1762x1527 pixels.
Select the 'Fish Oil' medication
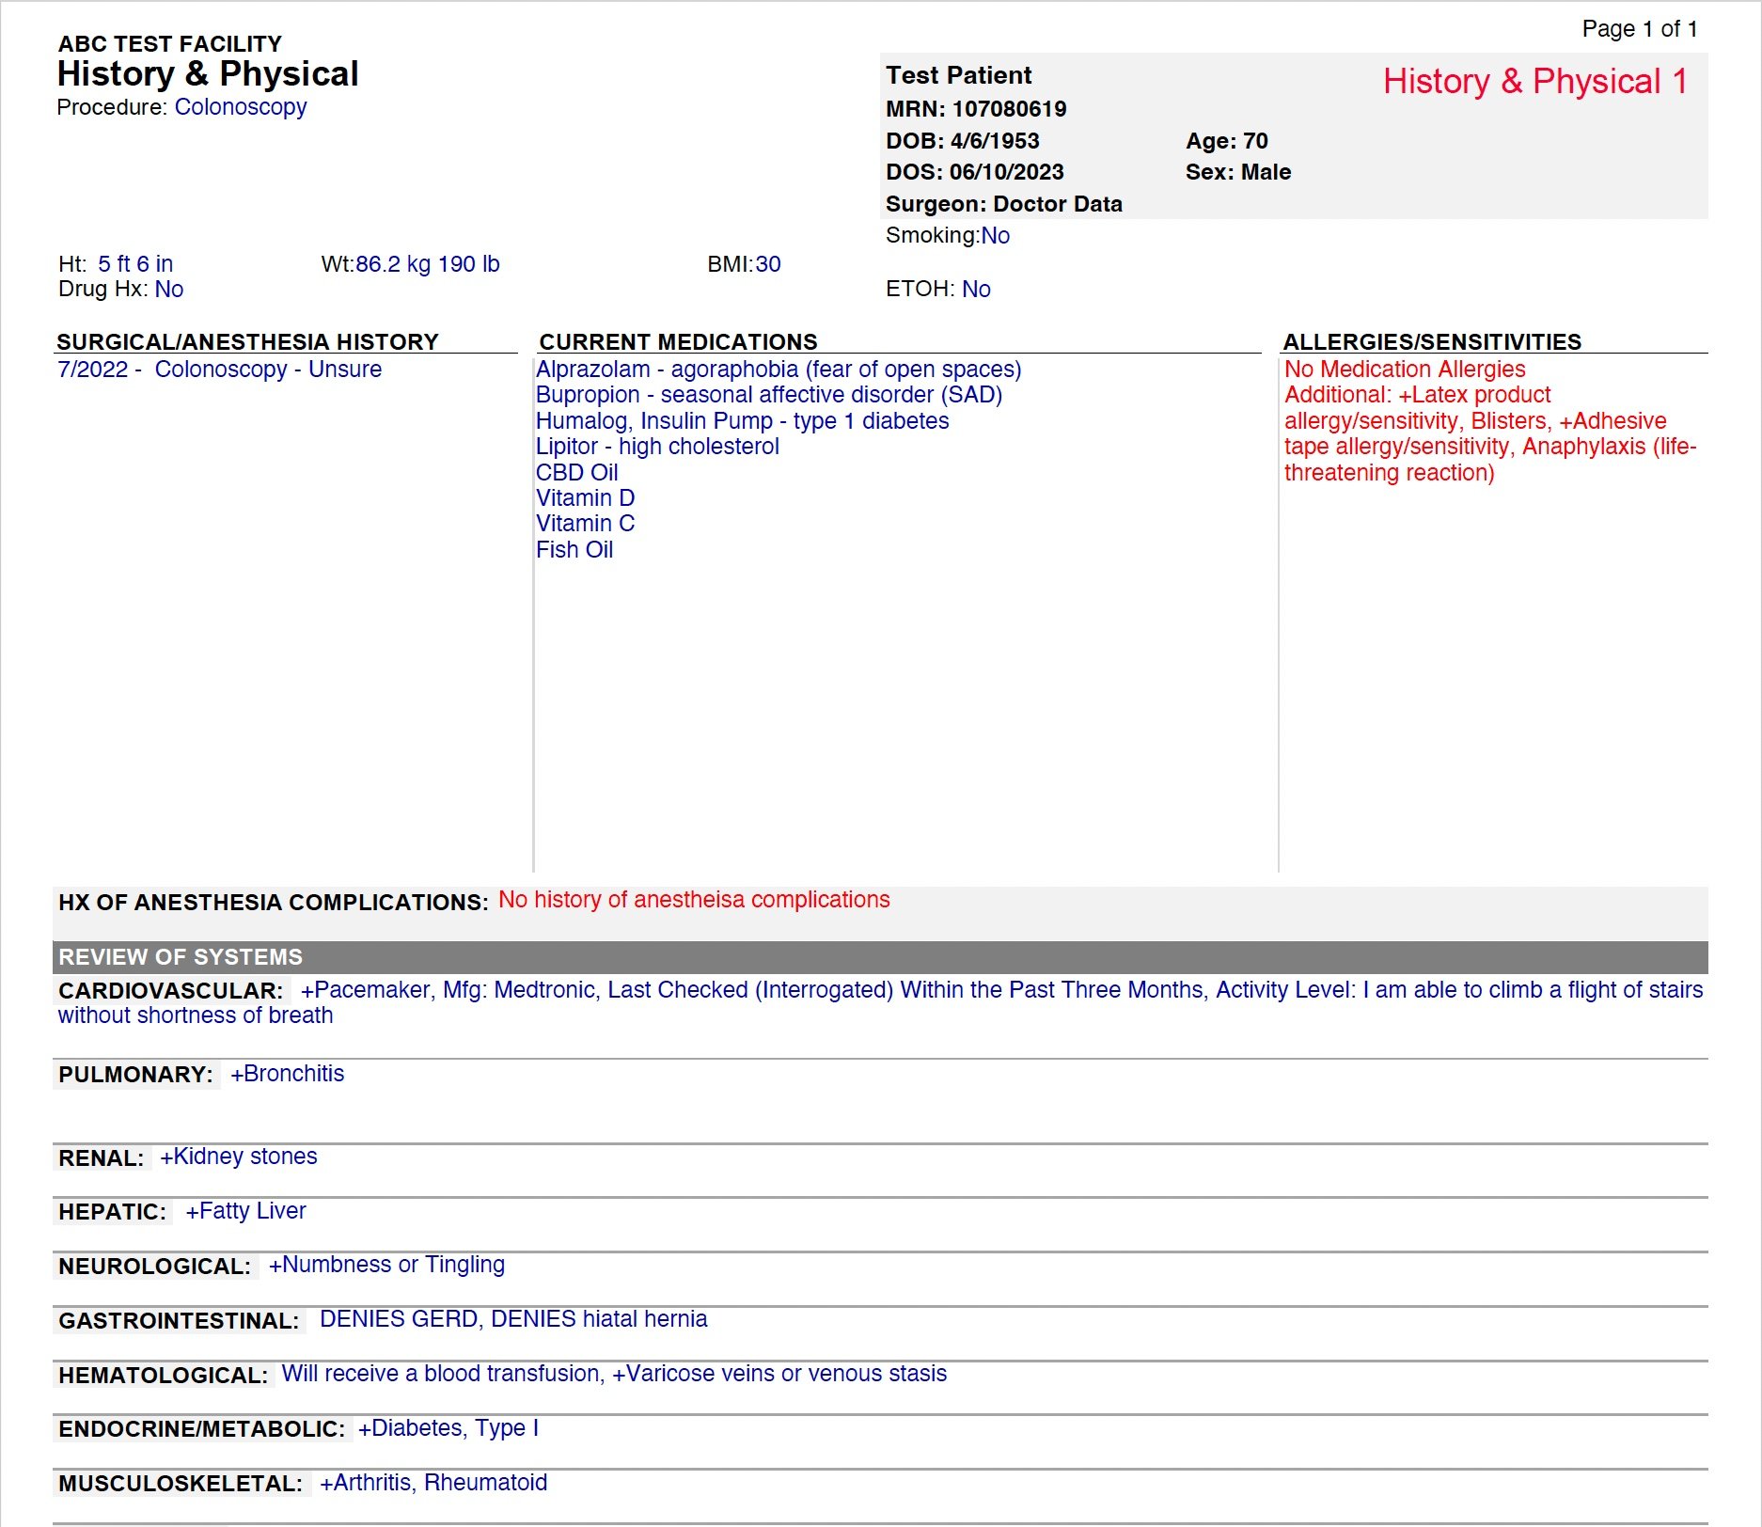pos(574,550)
